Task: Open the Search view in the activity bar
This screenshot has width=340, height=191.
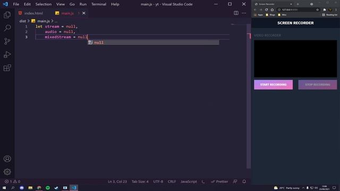Action: click(x=7, y=28)
